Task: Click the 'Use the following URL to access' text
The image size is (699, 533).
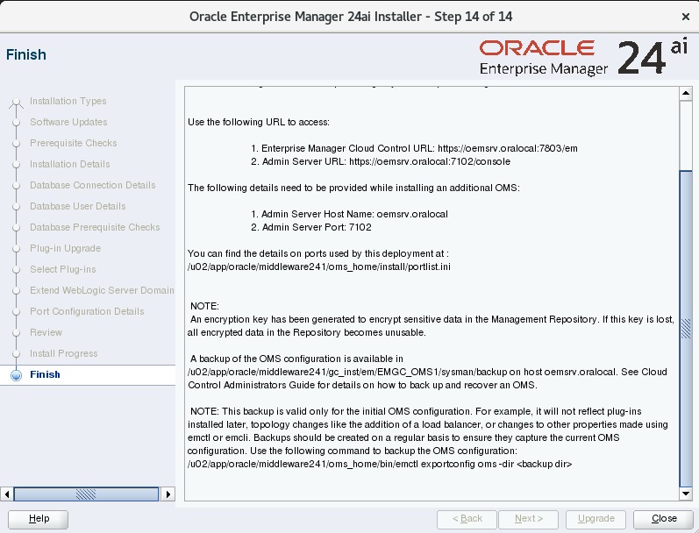Action: 259,122
